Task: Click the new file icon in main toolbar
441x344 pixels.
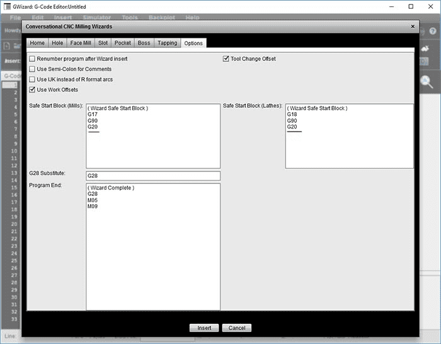Action: pyautogui.click(x=8, y=46)
